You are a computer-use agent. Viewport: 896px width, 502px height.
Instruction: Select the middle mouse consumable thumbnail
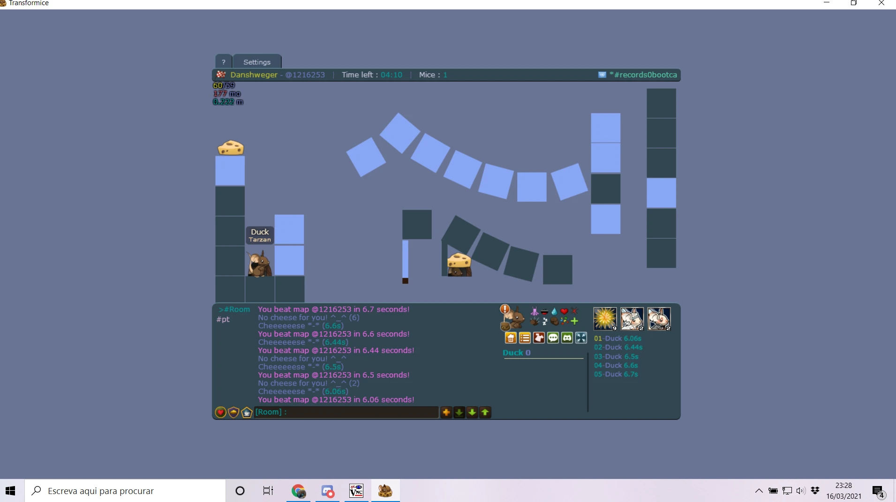(632, 319)
